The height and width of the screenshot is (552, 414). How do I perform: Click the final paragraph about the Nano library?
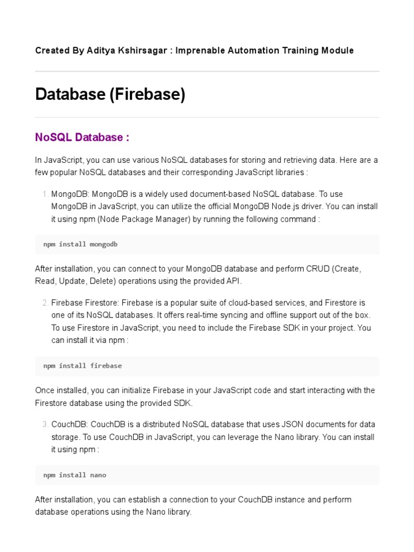[x=193, y=506]
